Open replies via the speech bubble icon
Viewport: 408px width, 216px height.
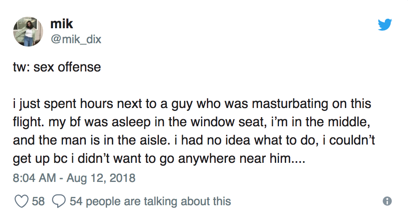pos(59,201)
